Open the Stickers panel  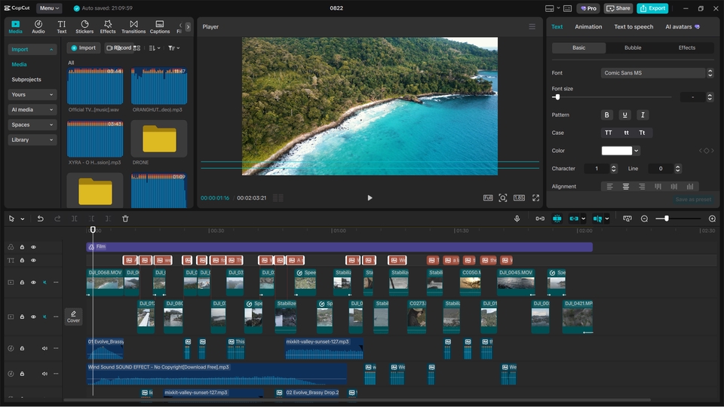[84, 27]
